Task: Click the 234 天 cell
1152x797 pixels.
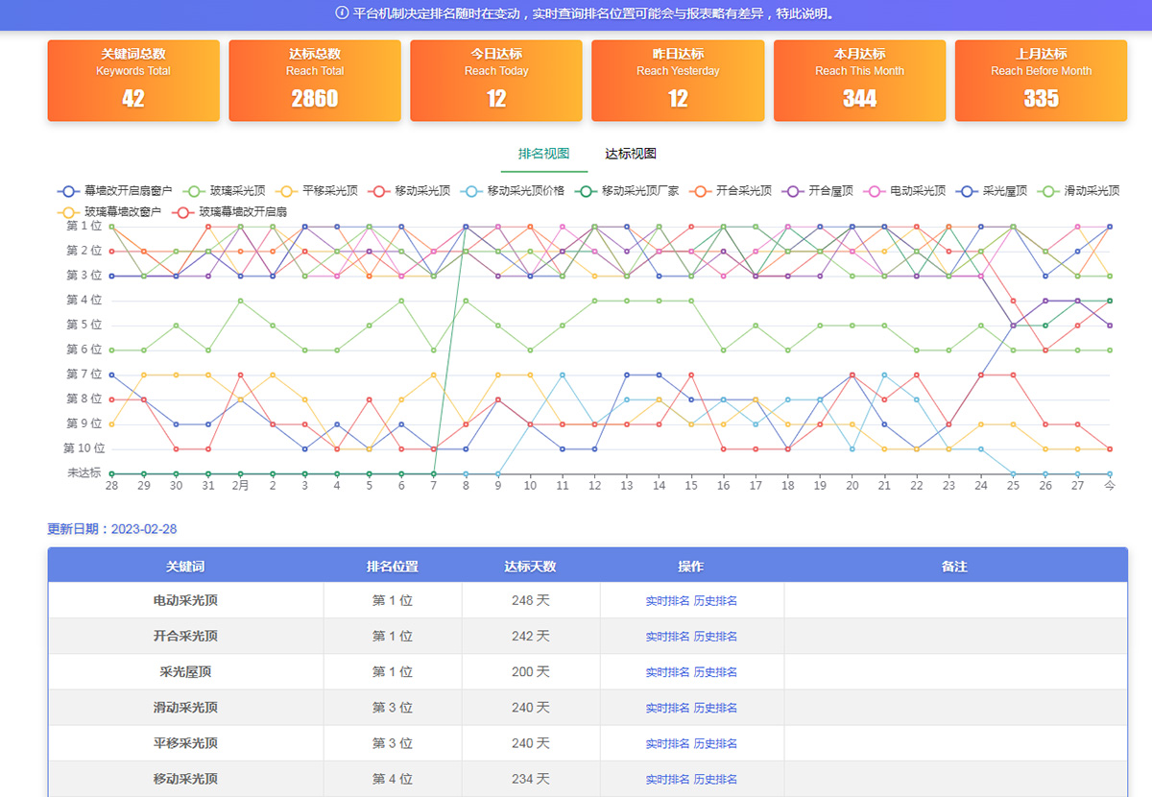Action: [531, 779]
